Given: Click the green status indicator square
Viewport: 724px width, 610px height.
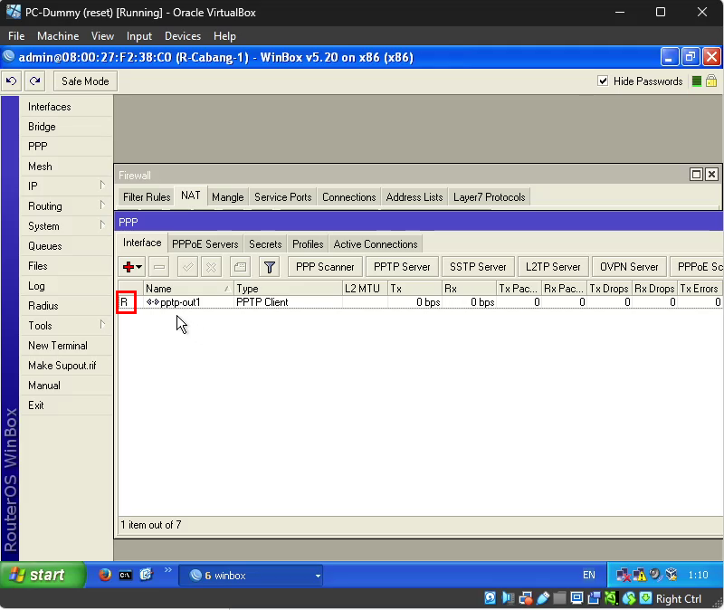Looking at the screenshot, I should click(697, 81).
